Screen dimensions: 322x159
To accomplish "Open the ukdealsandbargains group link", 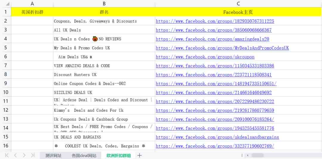I will tap(217, 137).
